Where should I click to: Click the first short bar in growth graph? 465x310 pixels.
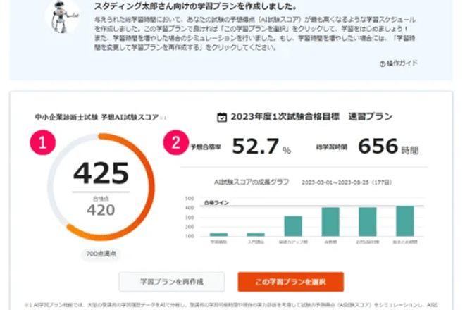pos(218,234)
